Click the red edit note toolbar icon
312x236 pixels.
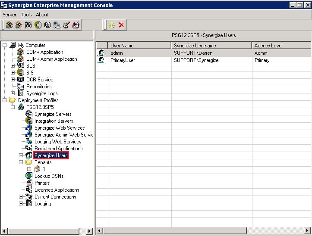pos(76,25)
